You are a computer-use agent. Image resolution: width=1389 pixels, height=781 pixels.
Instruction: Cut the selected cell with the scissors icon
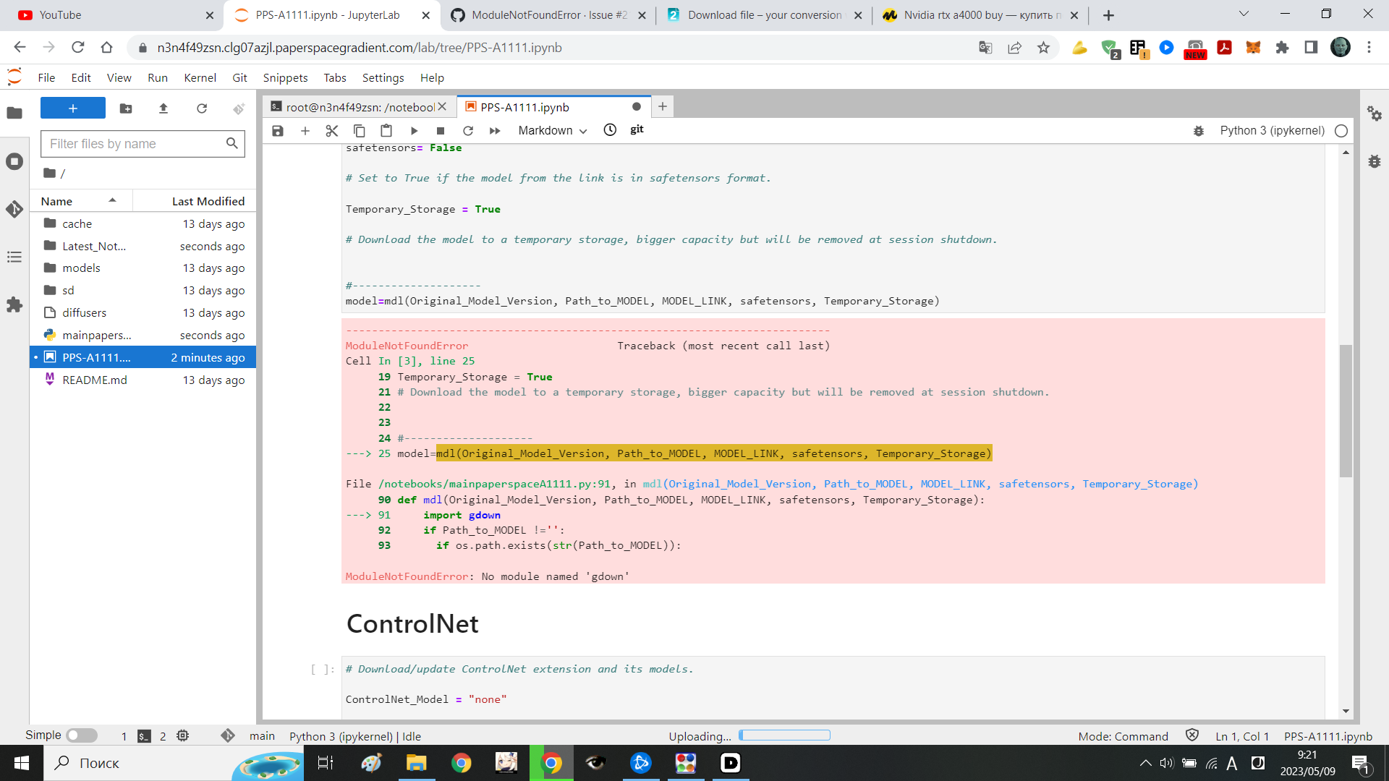[x=332, y=131]
